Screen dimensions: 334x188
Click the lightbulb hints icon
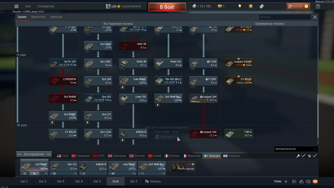point(240,6)
